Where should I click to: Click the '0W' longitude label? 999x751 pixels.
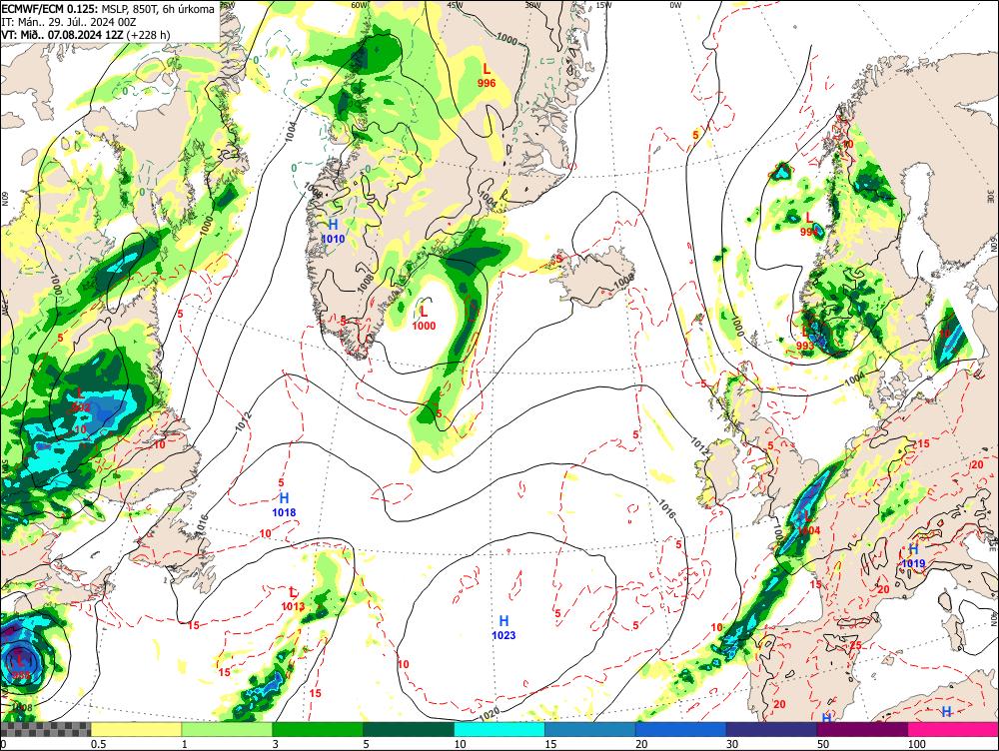point(675,5)
